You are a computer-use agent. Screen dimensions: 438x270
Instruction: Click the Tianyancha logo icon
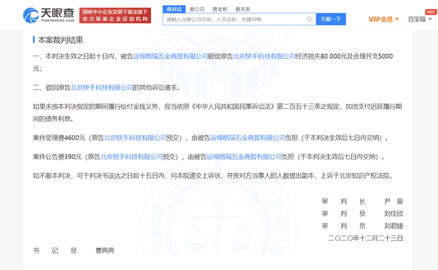[x=31, y=15]
